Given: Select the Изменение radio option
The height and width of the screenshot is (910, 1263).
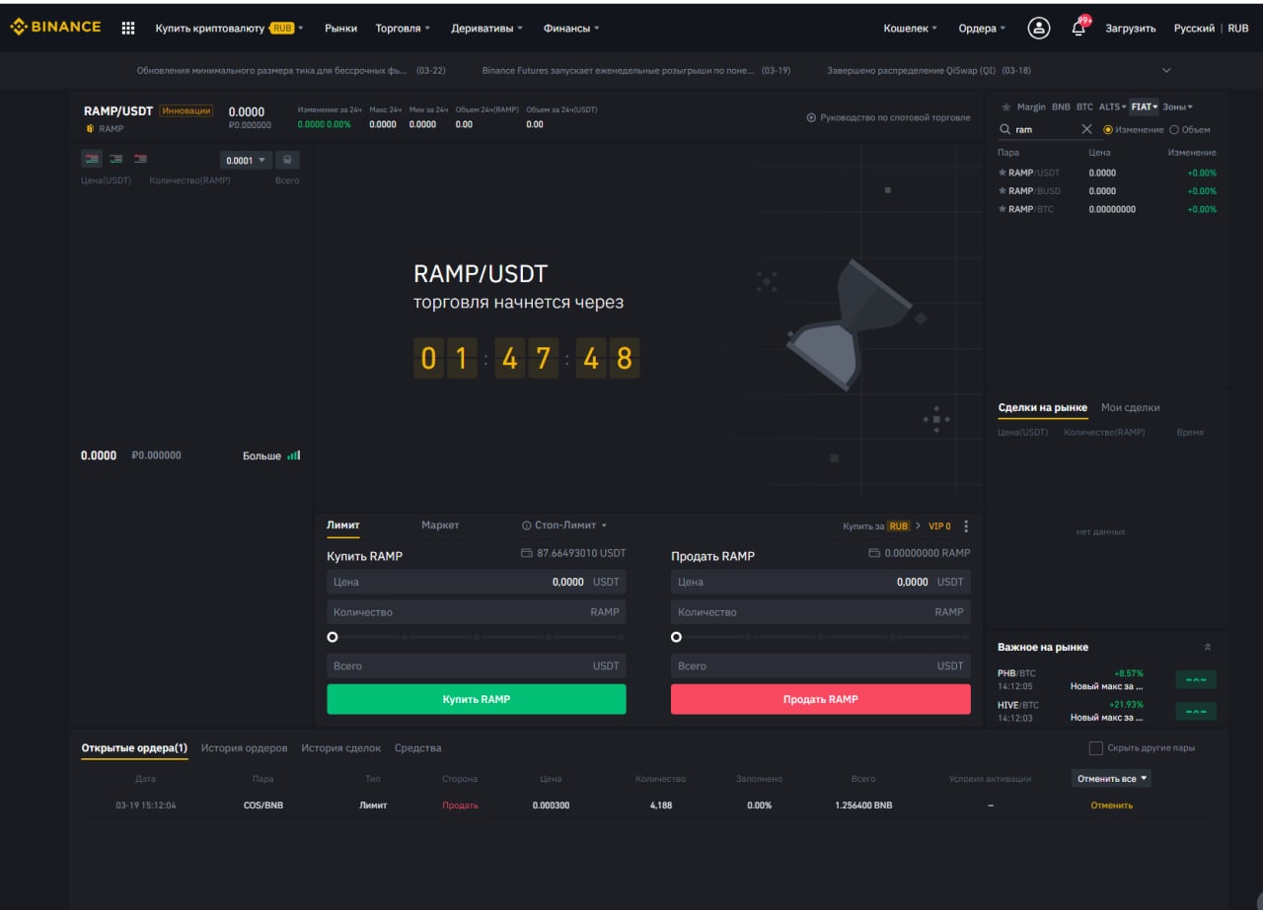Looking at the screenshot, I should (1108, 129).
